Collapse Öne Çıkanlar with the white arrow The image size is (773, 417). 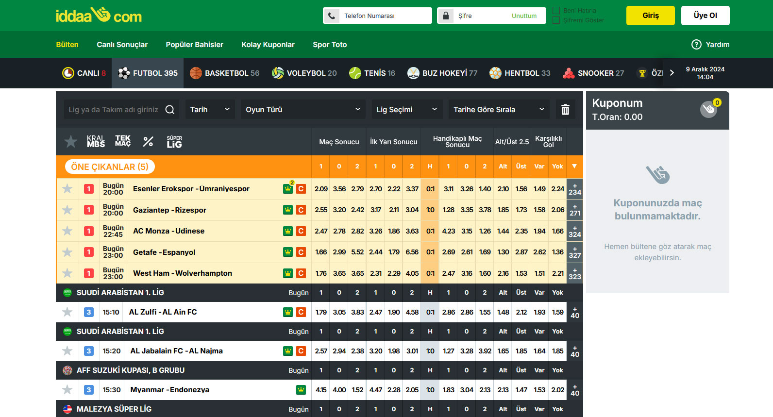pyautogui.click(x=574, y=167)
